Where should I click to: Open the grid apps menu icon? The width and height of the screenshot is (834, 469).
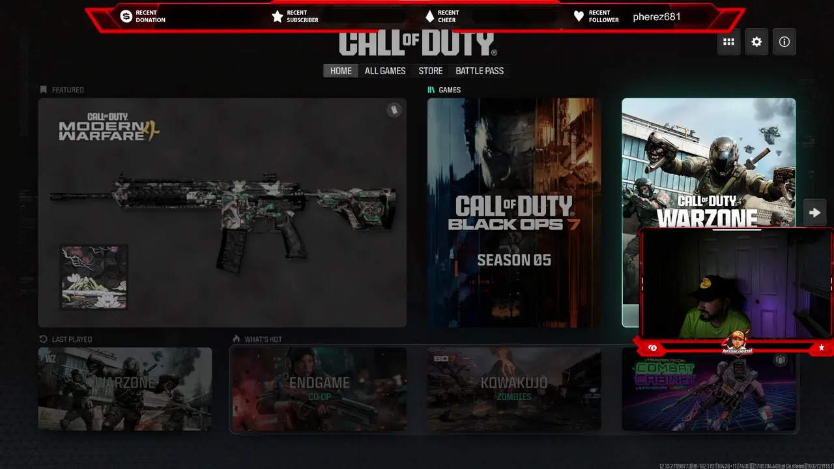pyautogui.click(x=729, y=42)
